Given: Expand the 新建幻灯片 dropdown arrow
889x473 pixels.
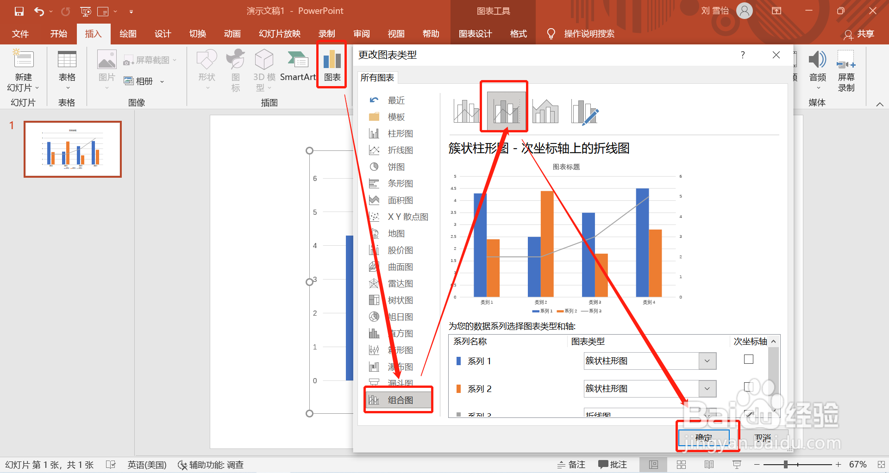Looking at the screenshot, I should 37,88.
